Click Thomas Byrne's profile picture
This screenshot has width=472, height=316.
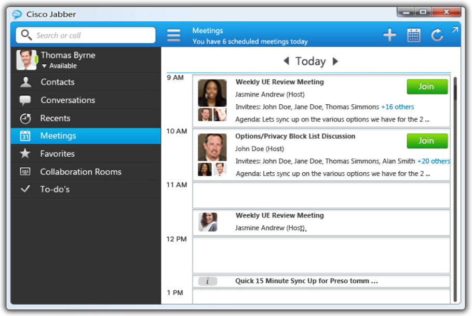pyautogui.click(x=26, y=60)
